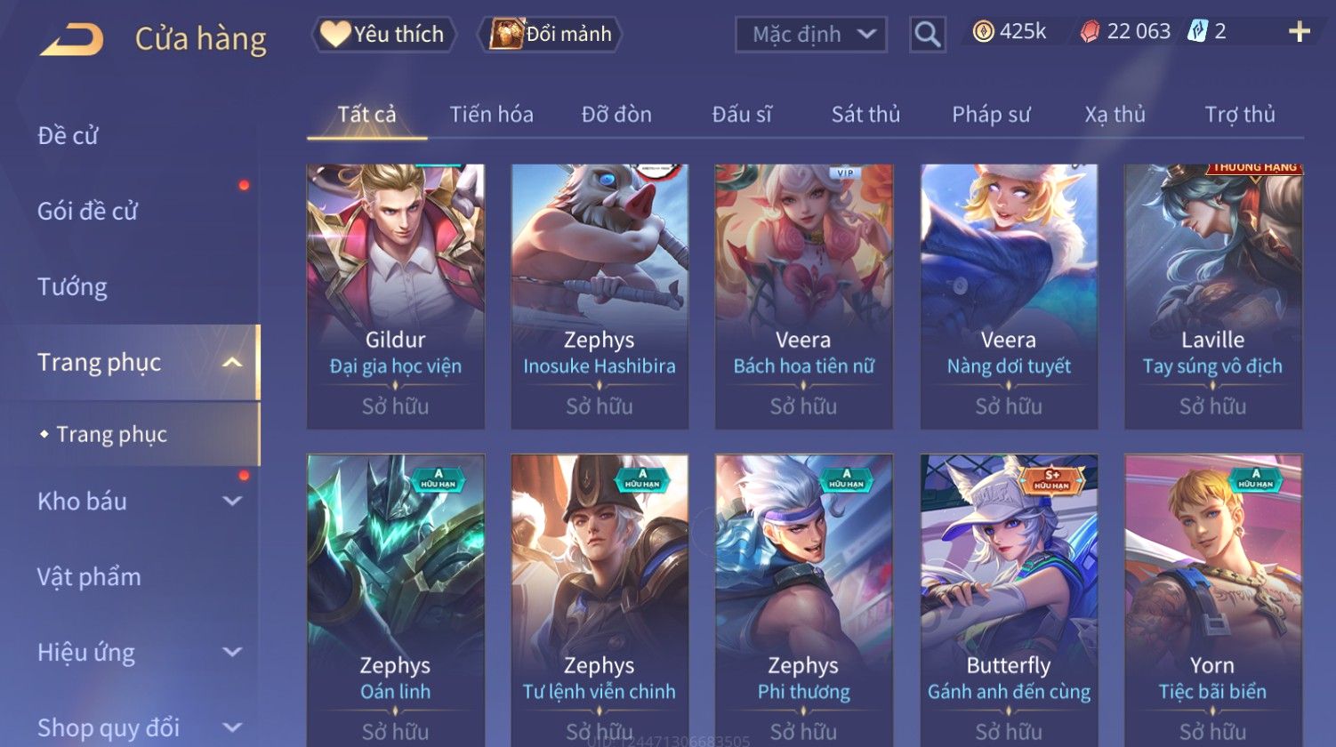Open Đổi mảnh chest exchange
This screenshot has width=1336, height=747.
pos(551,34)
